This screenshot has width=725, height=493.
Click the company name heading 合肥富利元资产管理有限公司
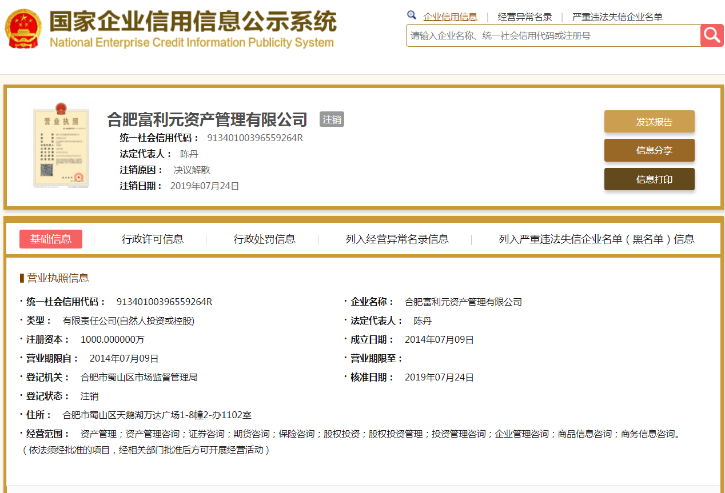tap(208, 119)
